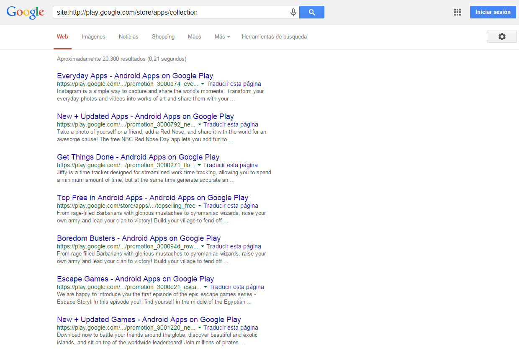519x351 pixels.
Task: Open the Boredom Busters result link
Action: (x=139, y=238)
